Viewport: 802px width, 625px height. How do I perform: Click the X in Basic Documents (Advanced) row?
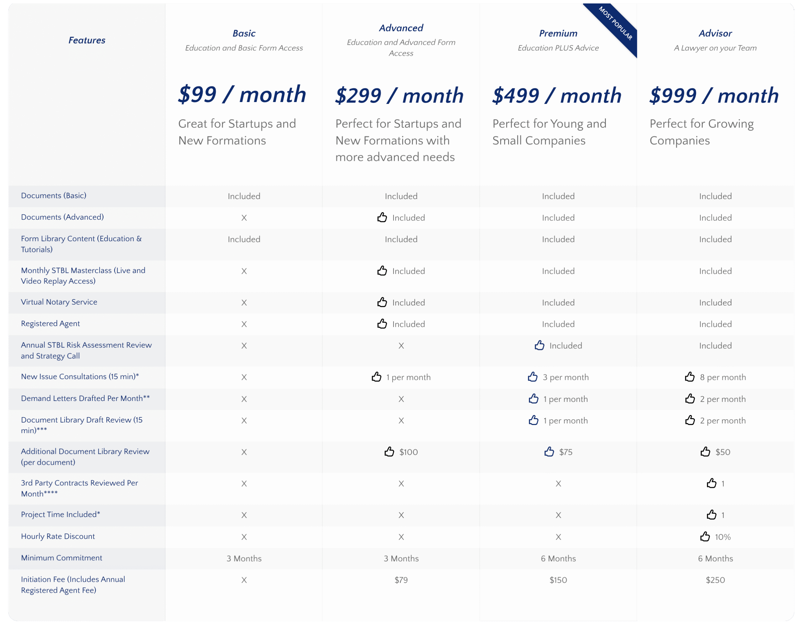pyautogui.click(x=244, y=218)
